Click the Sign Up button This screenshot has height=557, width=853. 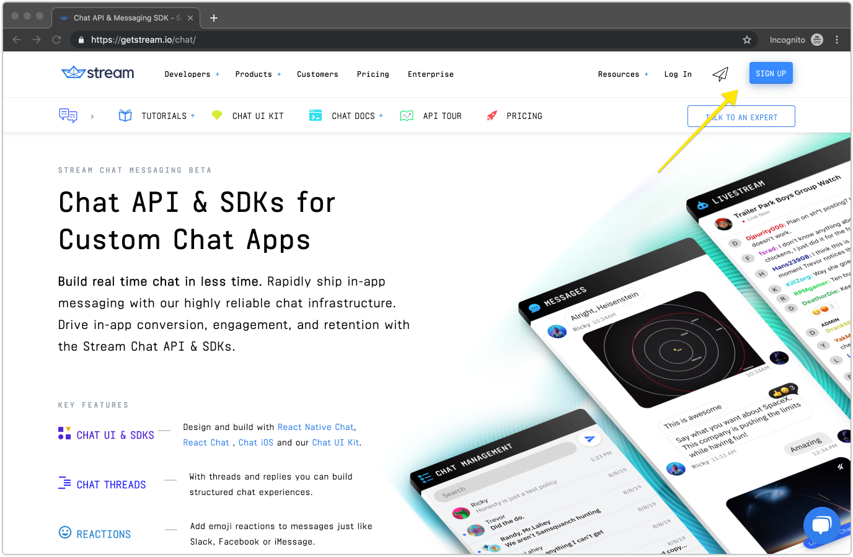[771, 73]
